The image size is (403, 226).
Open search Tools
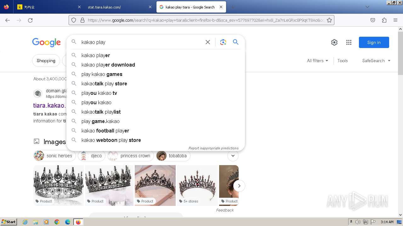(x=342, y=61)
